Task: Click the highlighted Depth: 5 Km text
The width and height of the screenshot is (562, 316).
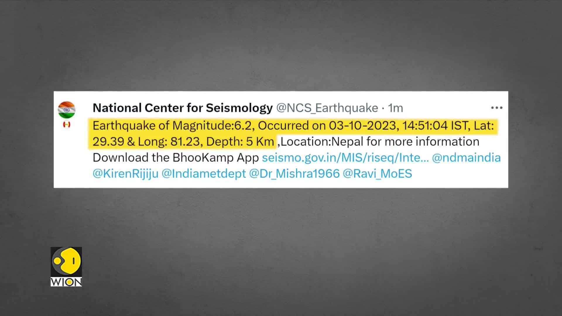Action: (240, 142)
